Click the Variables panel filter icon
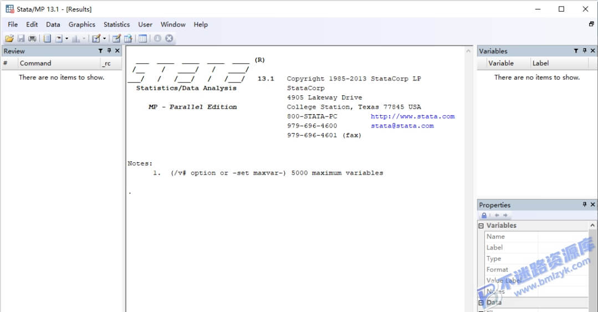598x312 pixels. pos(576,51)
